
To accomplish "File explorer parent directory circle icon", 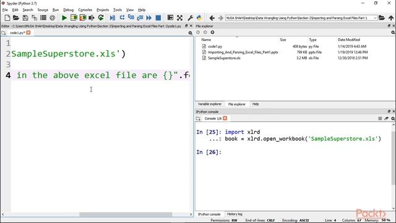I will click(x=212, y=32).
